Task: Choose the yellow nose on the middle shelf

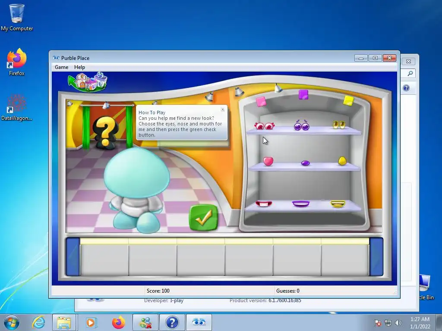Action: (342, 161)
